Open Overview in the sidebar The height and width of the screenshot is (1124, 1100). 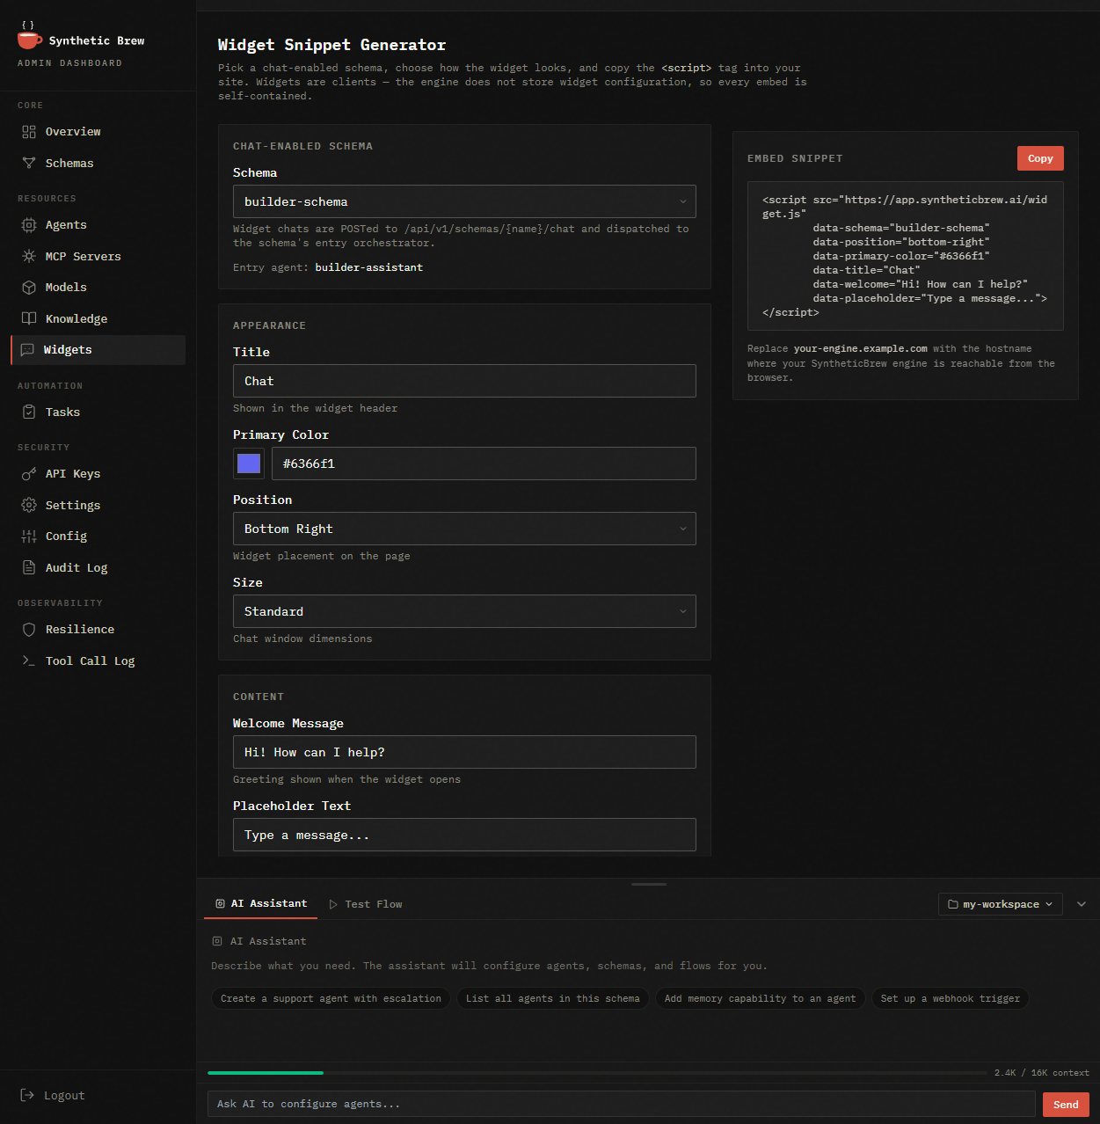(x=98, y=132)
